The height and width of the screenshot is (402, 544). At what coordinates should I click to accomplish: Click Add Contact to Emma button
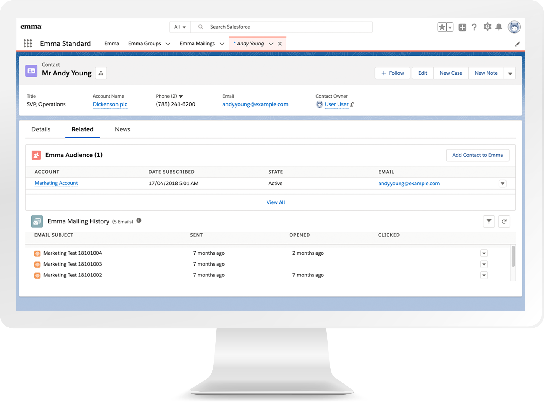click(478, 155)
